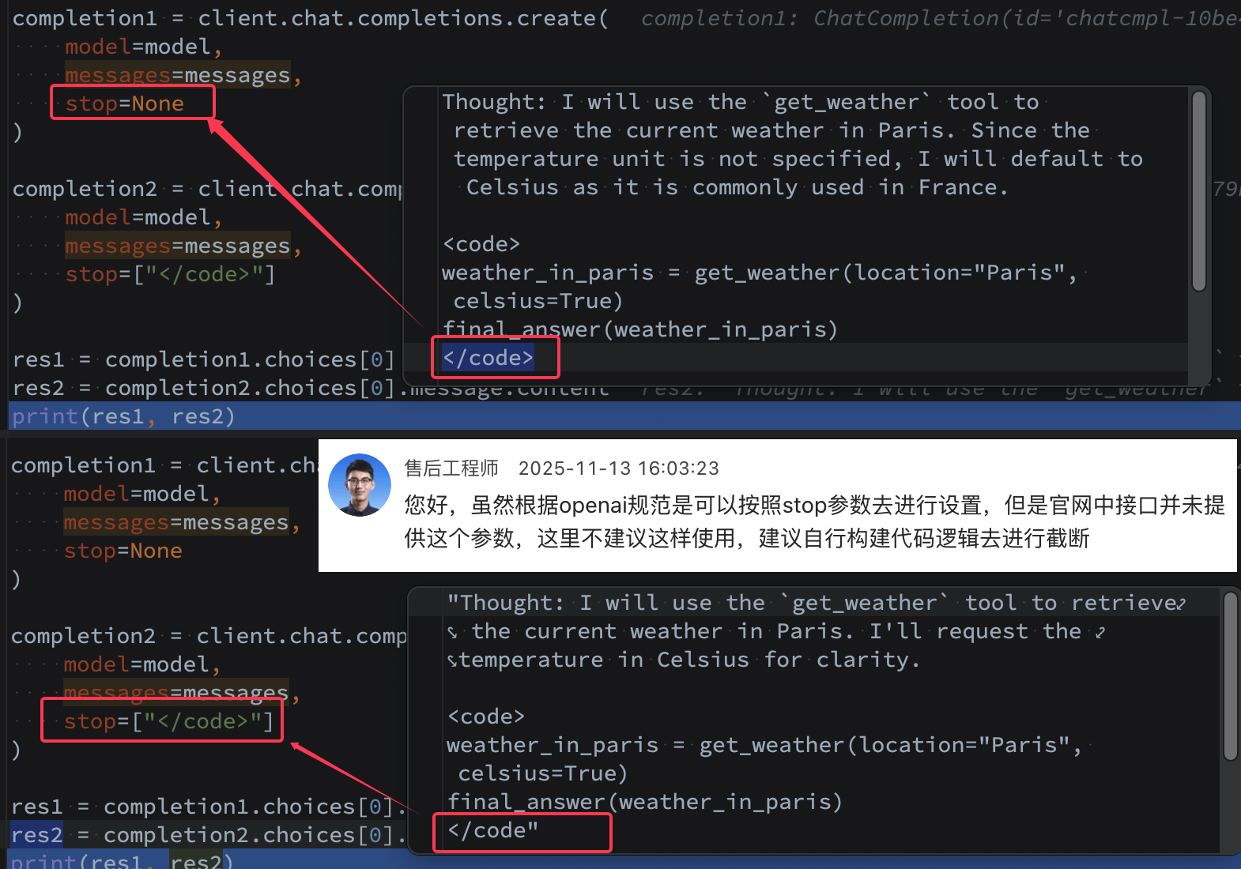This screenshot has width=1241, height=869.
Task: Click stop=None in the top code block
Action: coord(124,103)
